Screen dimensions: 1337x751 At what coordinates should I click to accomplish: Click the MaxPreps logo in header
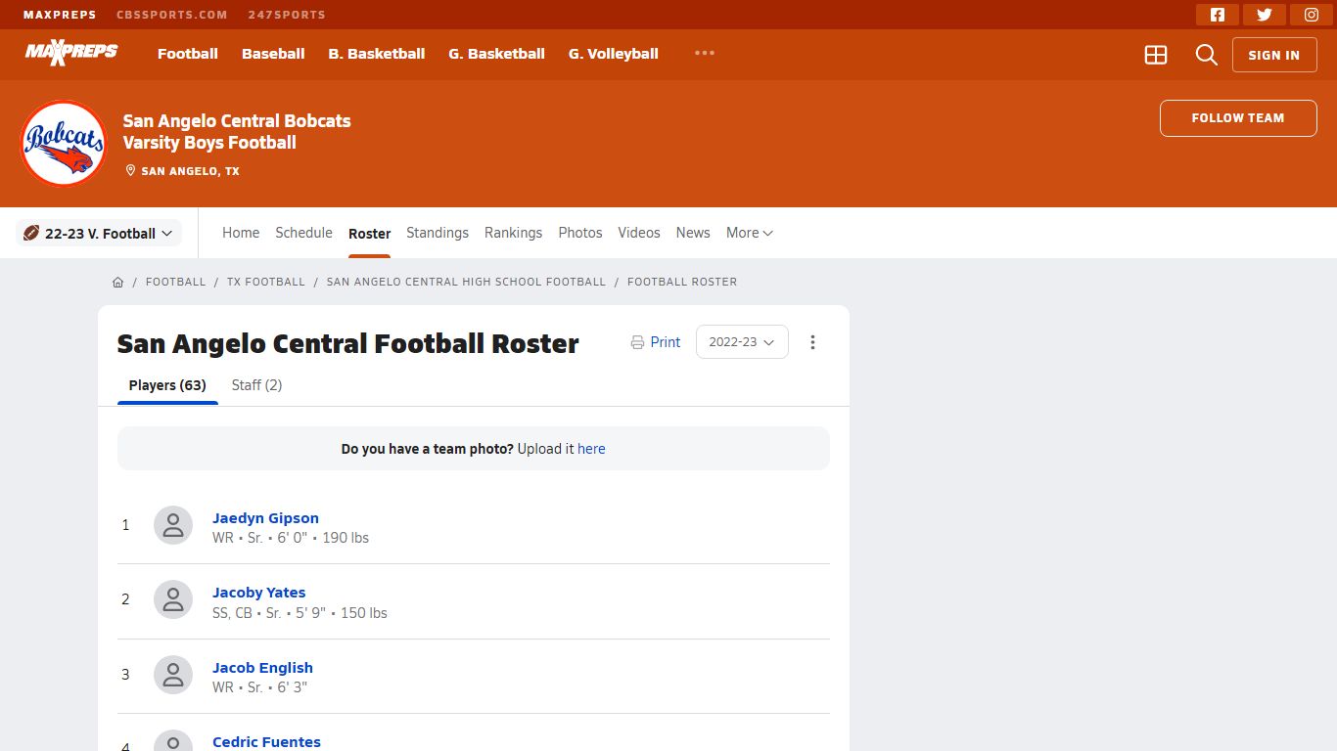tap(71, 53)
